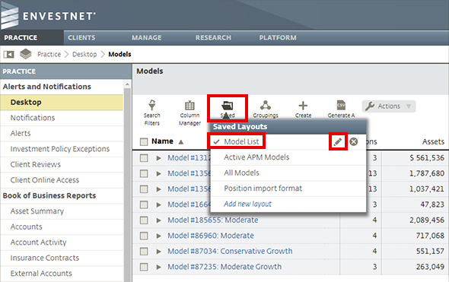Select the Clients top navigation tab
This screenshot has width=449, height=282.
coord(81,38)
